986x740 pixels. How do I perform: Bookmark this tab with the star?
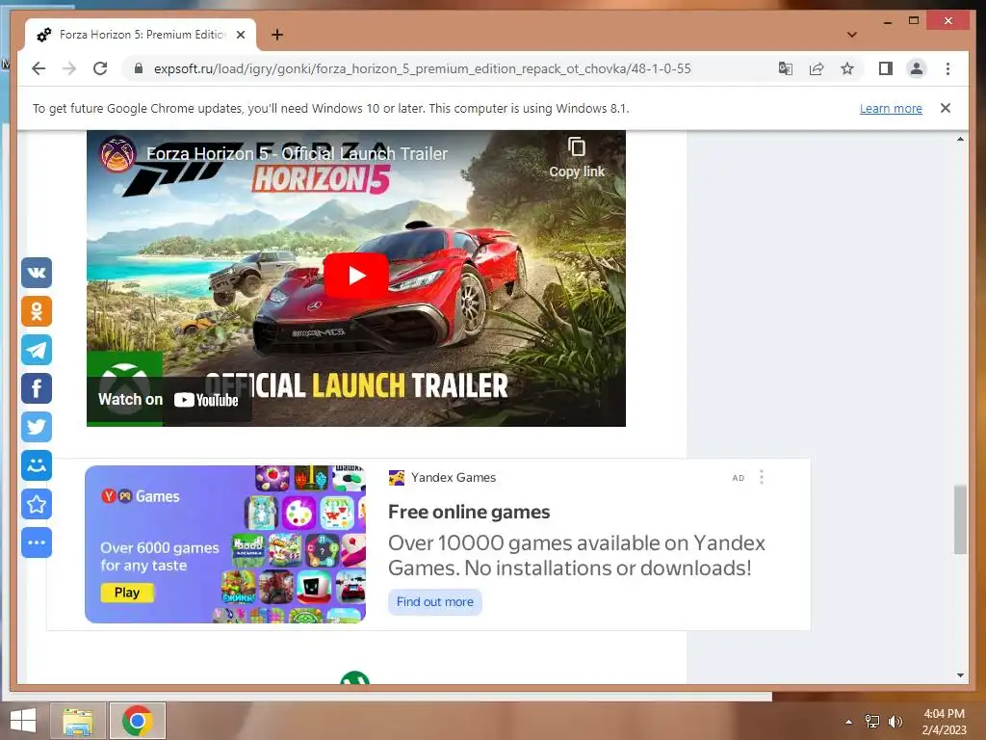(847, 68)
